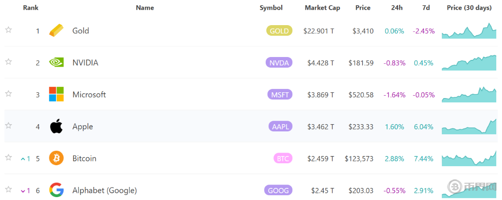Select the purple NVDA symbol badge
Screen dimensions: 502x200
coord(279,63)
